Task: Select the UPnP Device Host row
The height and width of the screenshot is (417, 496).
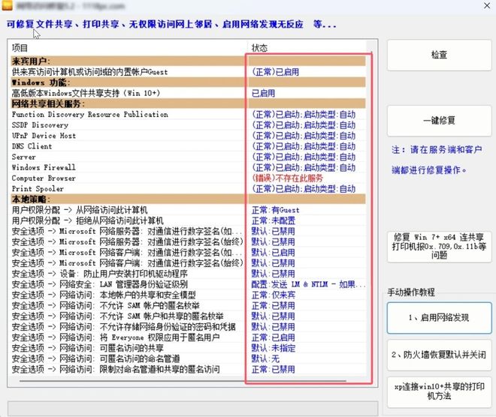Action: [x=188, y=136]
